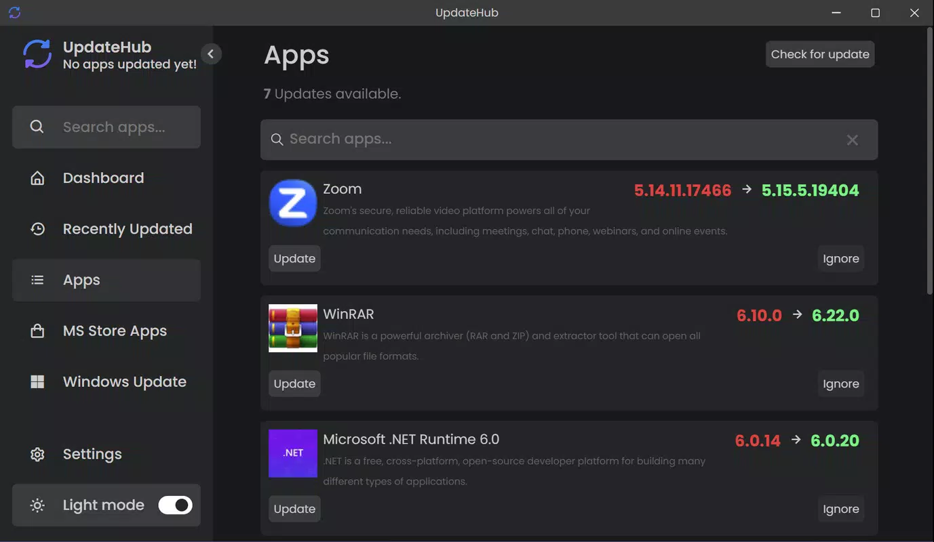This screenshot has width=934, height=542.
Task: Click the Windows logo icon in sidebar
Action: point(37,381)
